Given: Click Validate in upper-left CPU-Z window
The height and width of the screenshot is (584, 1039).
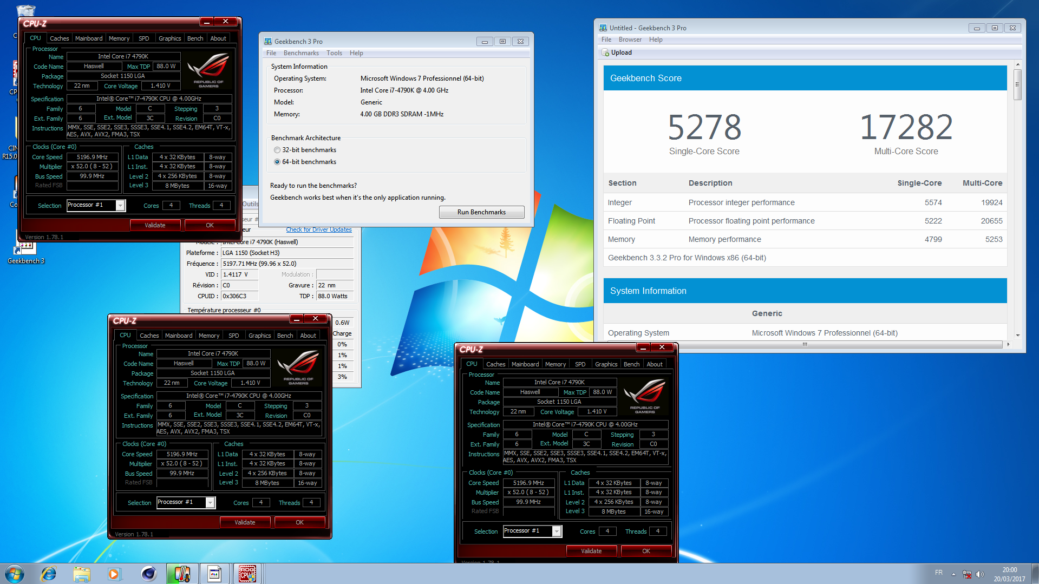Looking at the screenshot, I should coord(155,225).
